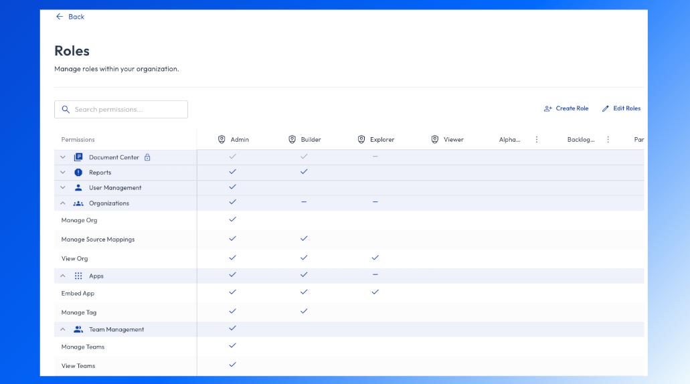The image size is (690, 384).
Task: Select the Viewer column header
Action: [453, 139]
